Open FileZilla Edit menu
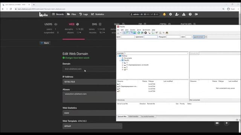Image resolution: width=241 pixels, height=135 pixels. click(122, 30)
